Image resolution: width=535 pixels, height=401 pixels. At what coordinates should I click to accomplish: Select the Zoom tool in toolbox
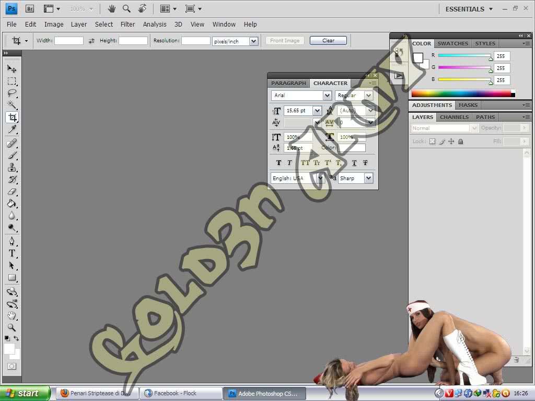coord(12,328)
